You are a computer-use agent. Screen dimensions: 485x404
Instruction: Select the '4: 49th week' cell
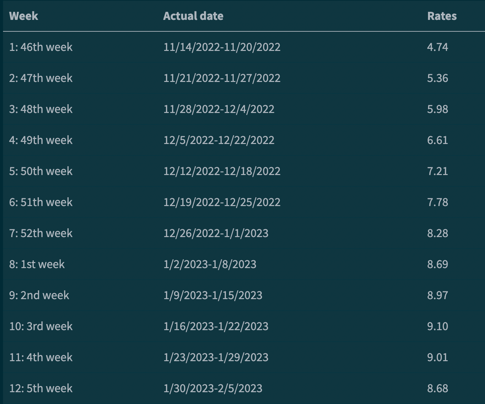click(x=41, y=140)
